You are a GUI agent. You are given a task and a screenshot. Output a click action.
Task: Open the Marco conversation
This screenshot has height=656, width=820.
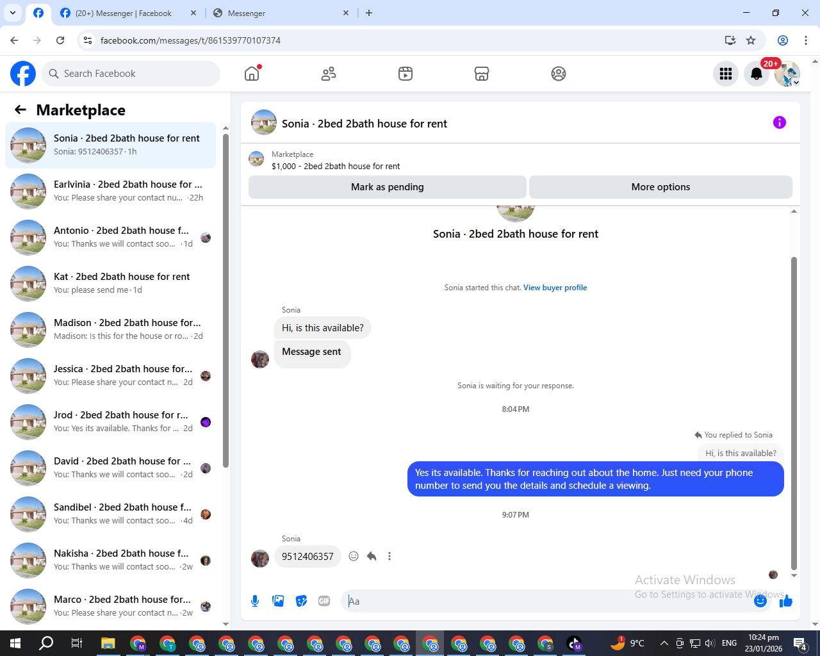click(x=110, y=607)
